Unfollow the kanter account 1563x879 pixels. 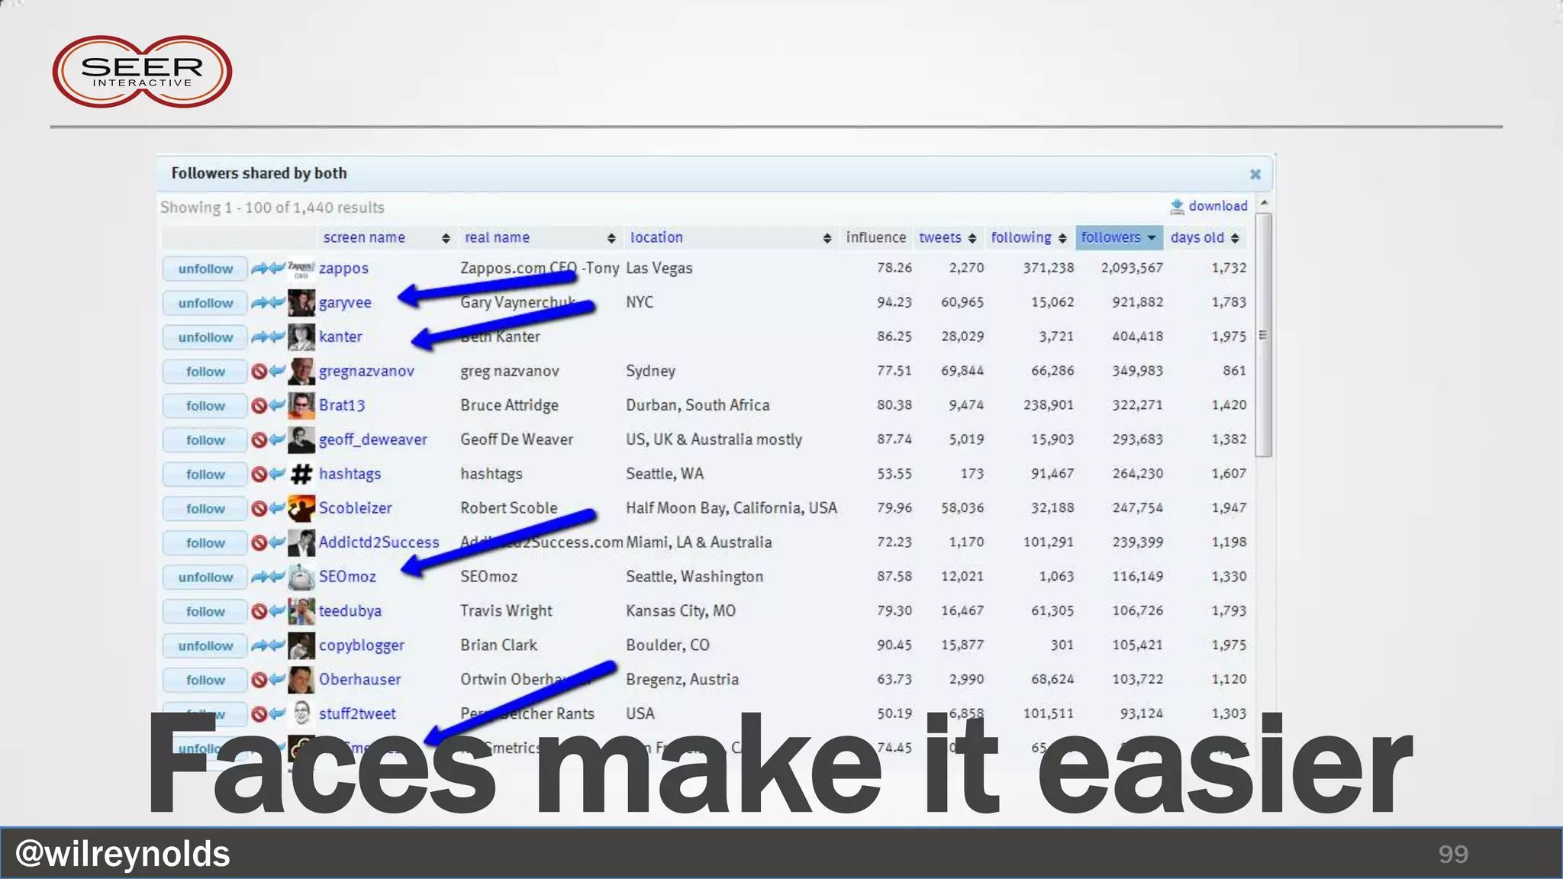coord(205,337)
